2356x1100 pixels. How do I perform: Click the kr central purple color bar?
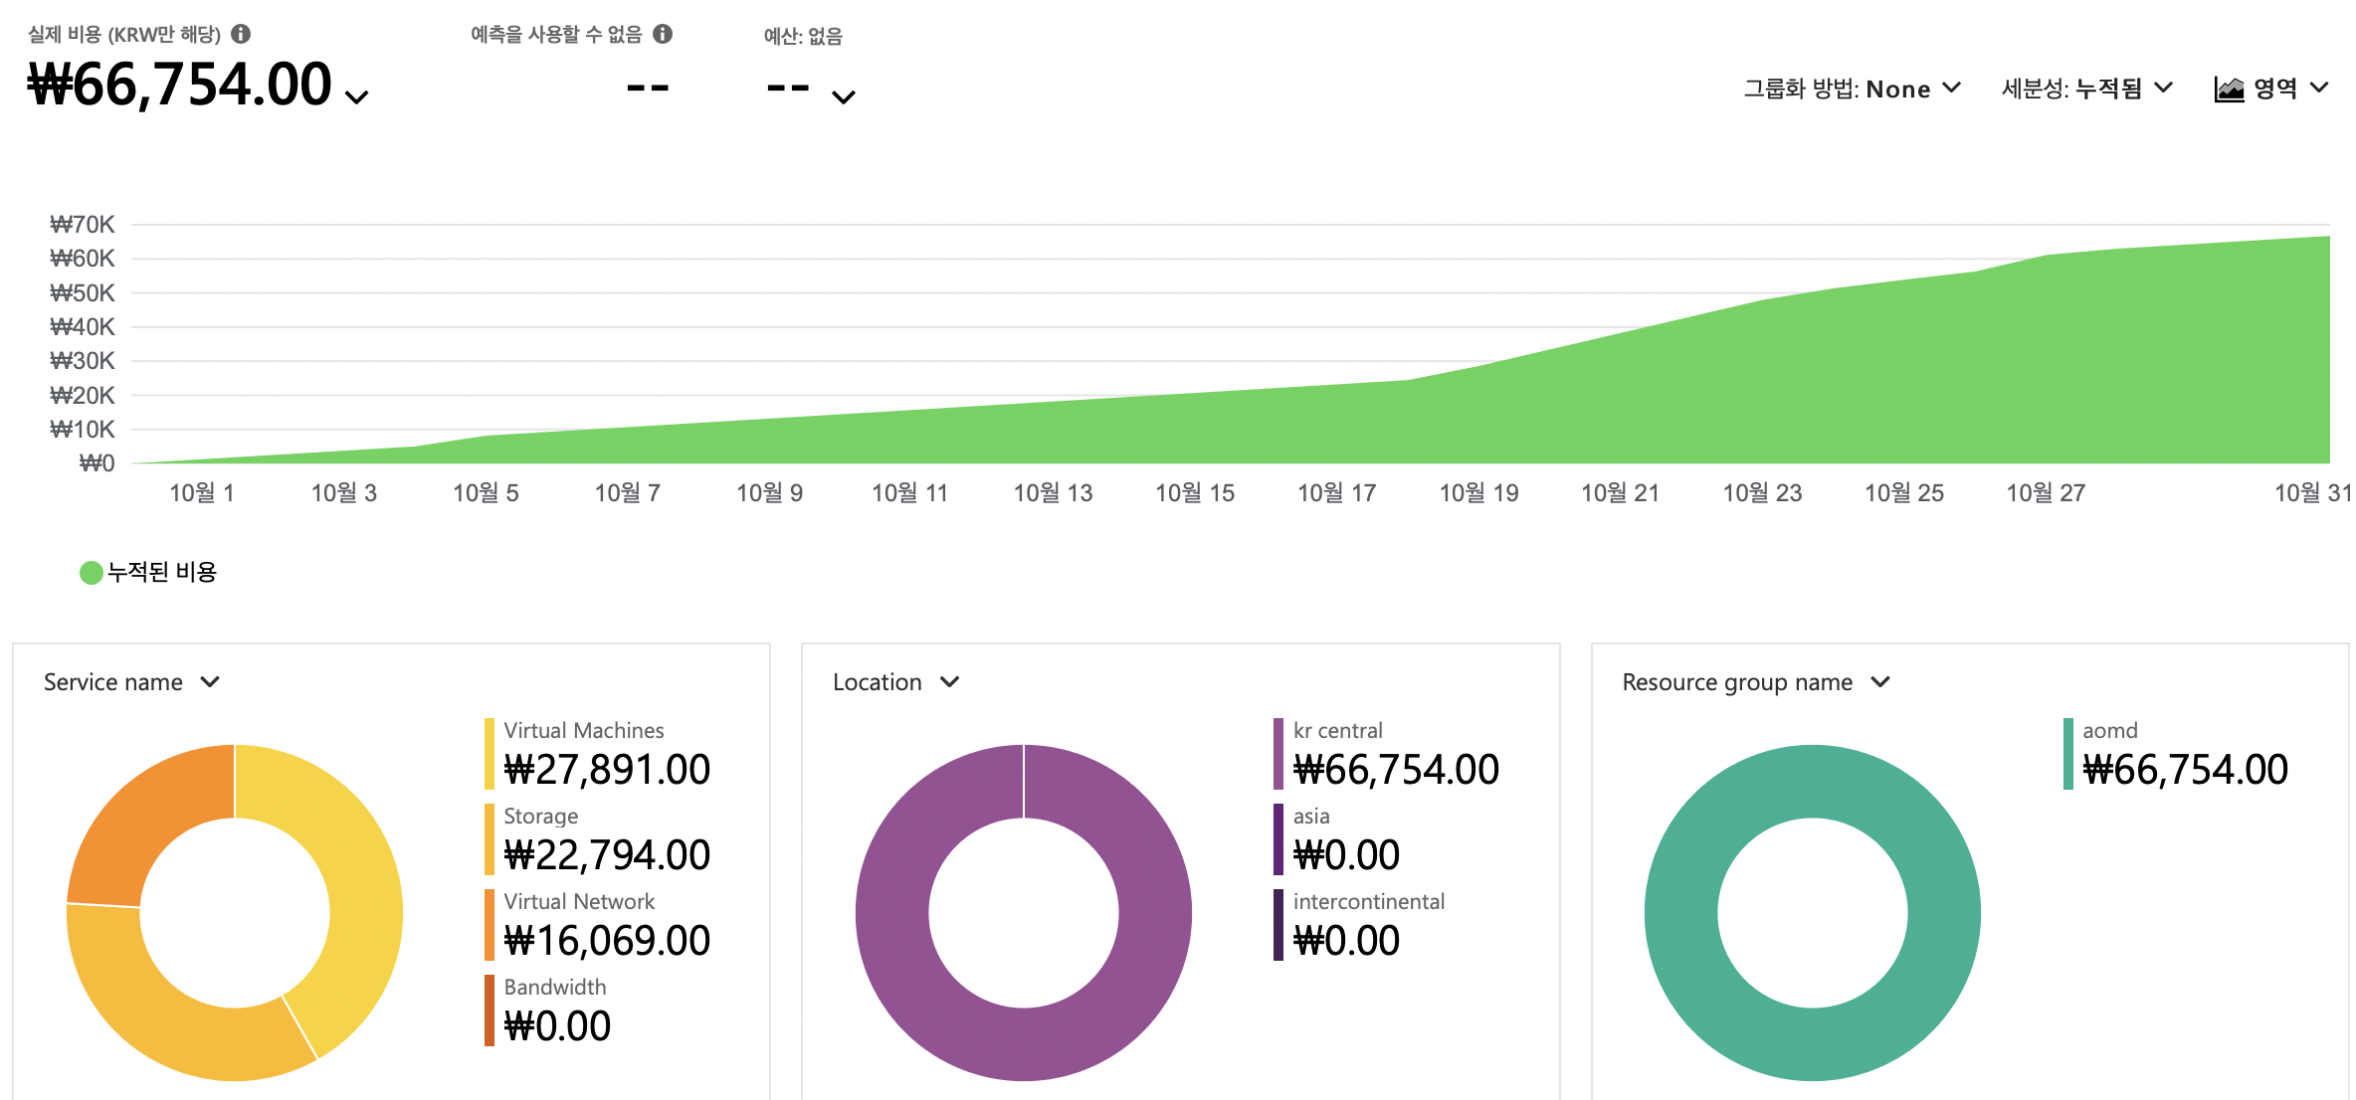[x=1277, y=753]
